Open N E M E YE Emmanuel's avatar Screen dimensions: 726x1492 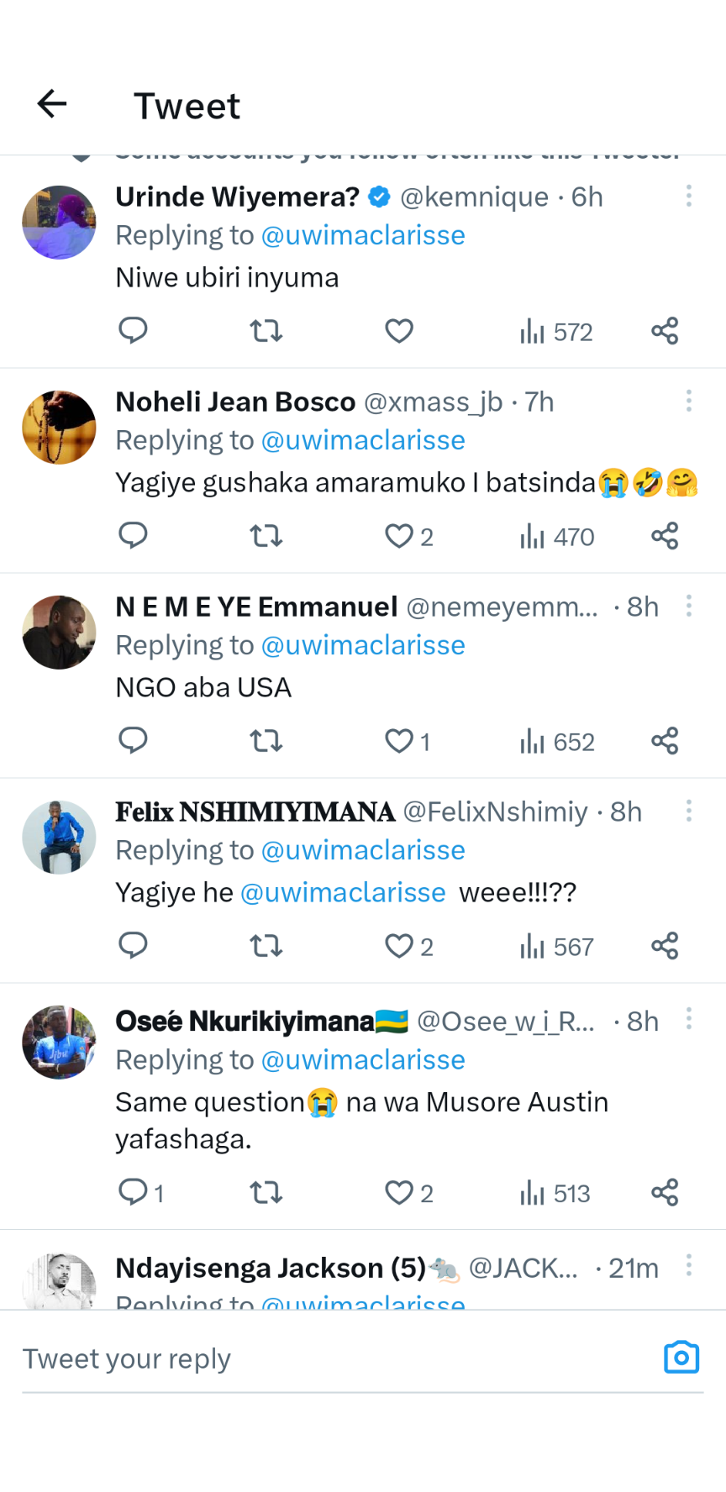pyautogui.click(x=59, y=633)
